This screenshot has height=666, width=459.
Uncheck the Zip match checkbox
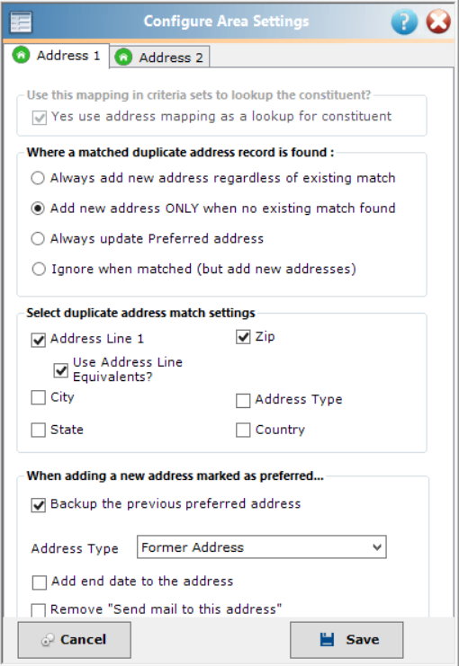pos(243,337)
